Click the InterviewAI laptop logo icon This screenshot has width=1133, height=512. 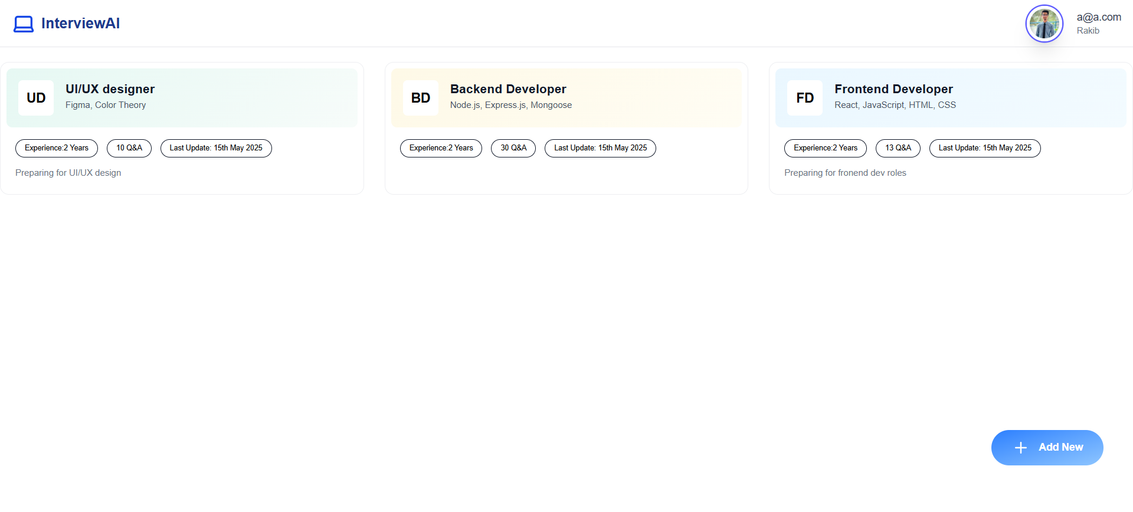pos(24,24)
